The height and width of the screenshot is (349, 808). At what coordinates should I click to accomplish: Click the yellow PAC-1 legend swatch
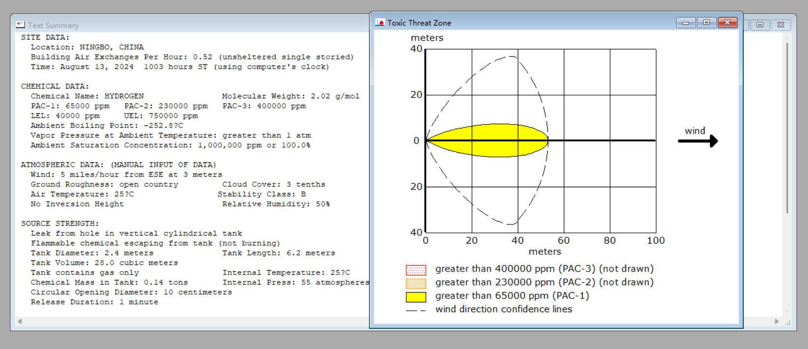click(416, 297)
